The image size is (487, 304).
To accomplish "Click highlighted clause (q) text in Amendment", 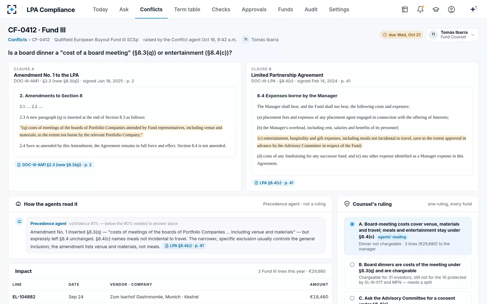I will click(121, 131).
